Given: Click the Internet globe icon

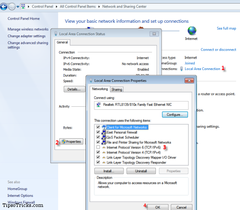Looking at the screenshot, I should (x=192, y=31).
